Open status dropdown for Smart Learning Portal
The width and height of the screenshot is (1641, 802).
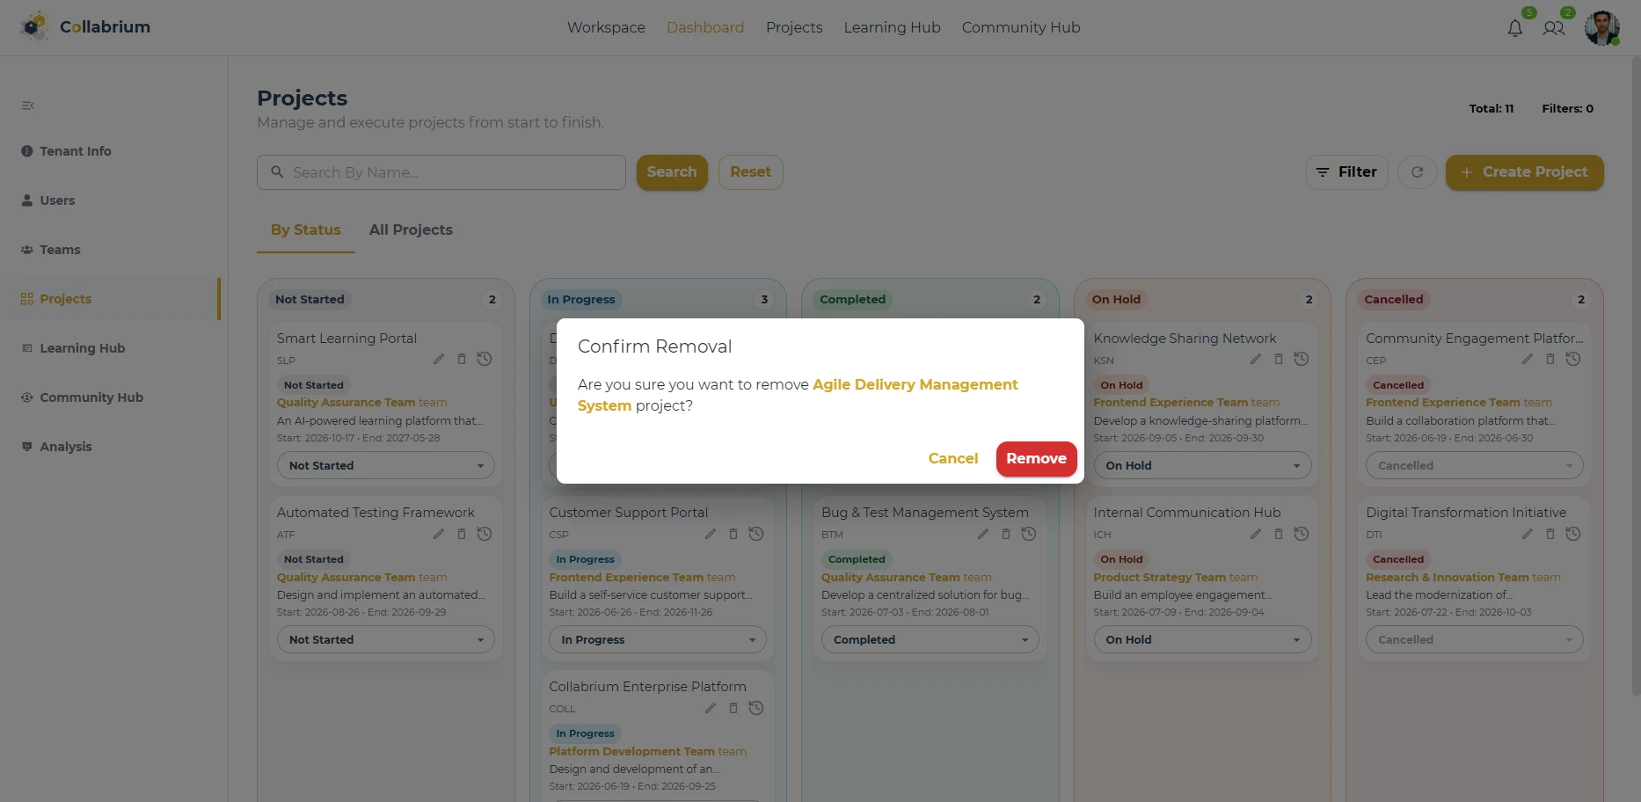(x=386, y=465)
